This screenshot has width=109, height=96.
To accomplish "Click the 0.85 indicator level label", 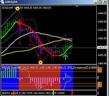I will (100, 69).
